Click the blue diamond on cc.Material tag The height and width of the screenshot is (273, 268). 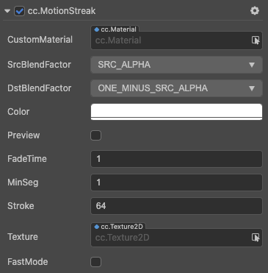[x=97, y=29]
